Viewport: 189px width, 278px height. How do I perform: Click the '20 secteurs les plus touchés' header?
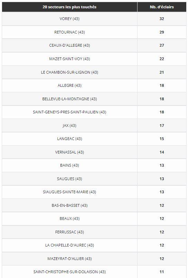[69, 7]
